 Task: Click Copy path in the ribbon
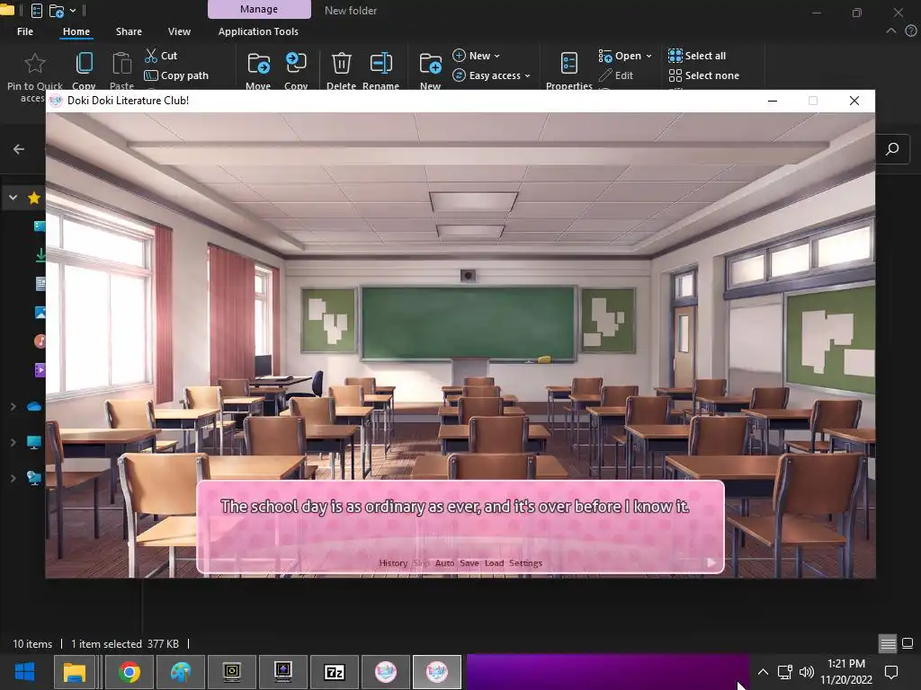coord(176,75)
